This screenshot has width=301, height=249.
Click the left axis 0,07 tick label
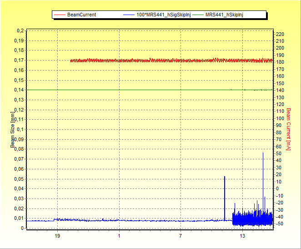tap(19, 159)
